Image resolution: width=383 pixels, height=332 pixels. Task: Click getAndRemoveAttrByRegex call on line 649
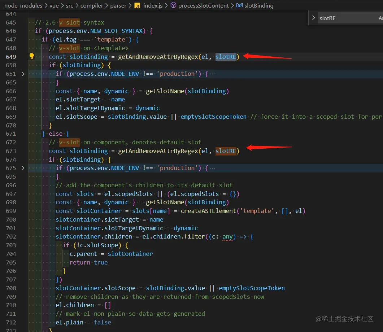click(x=158, y=57)
